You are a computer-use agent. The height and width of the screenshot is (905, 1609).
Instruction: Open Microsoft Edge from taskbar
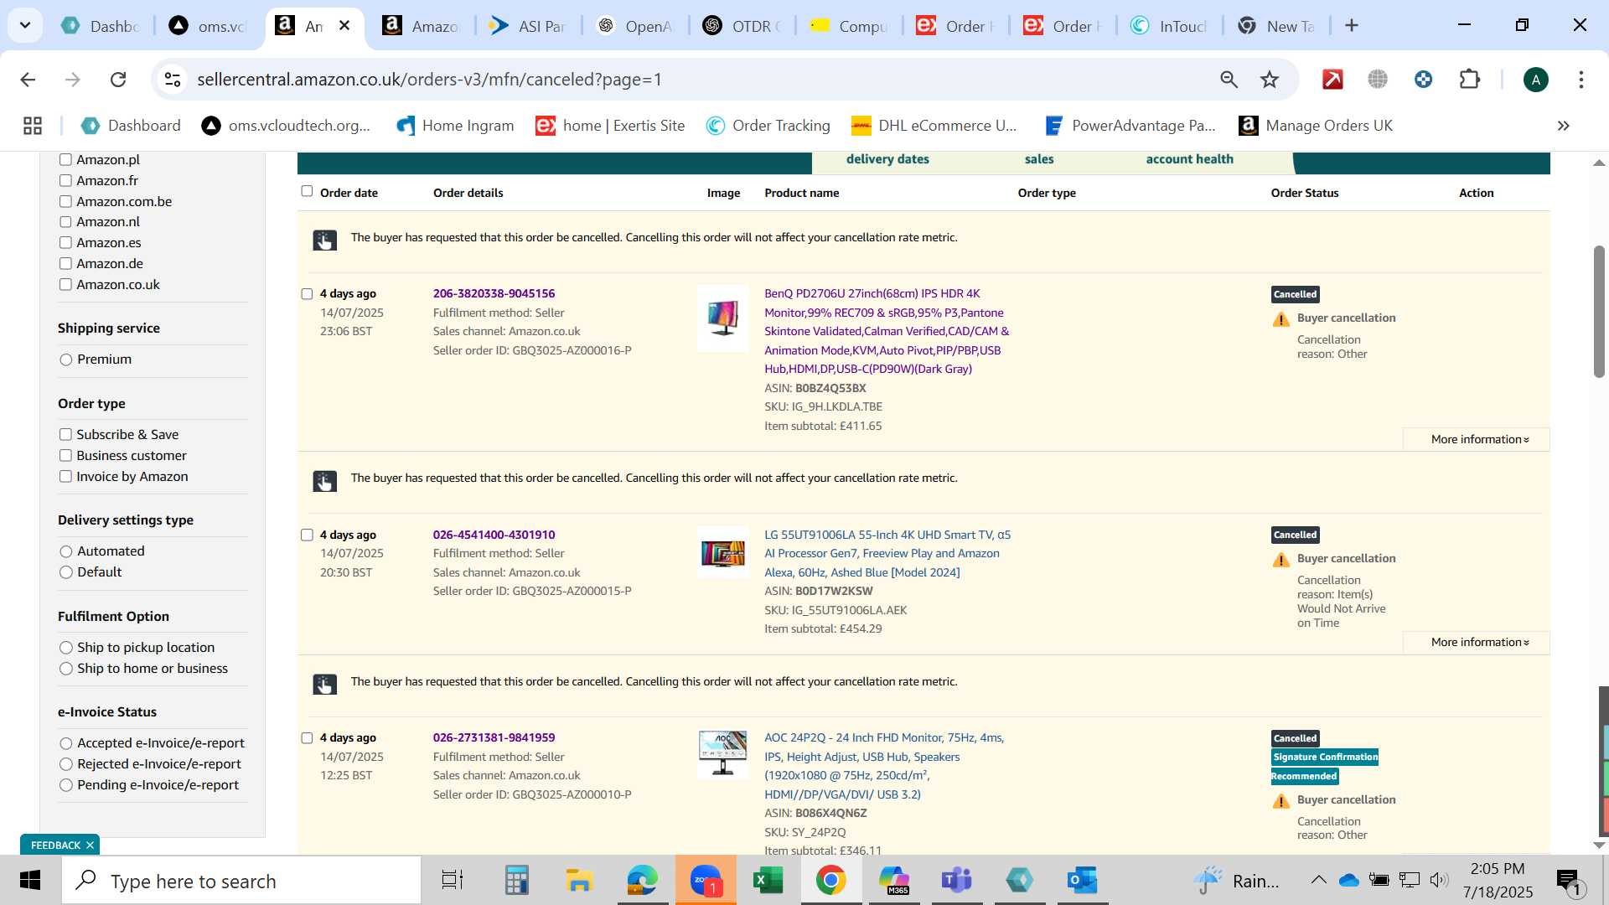click(642, 881)
